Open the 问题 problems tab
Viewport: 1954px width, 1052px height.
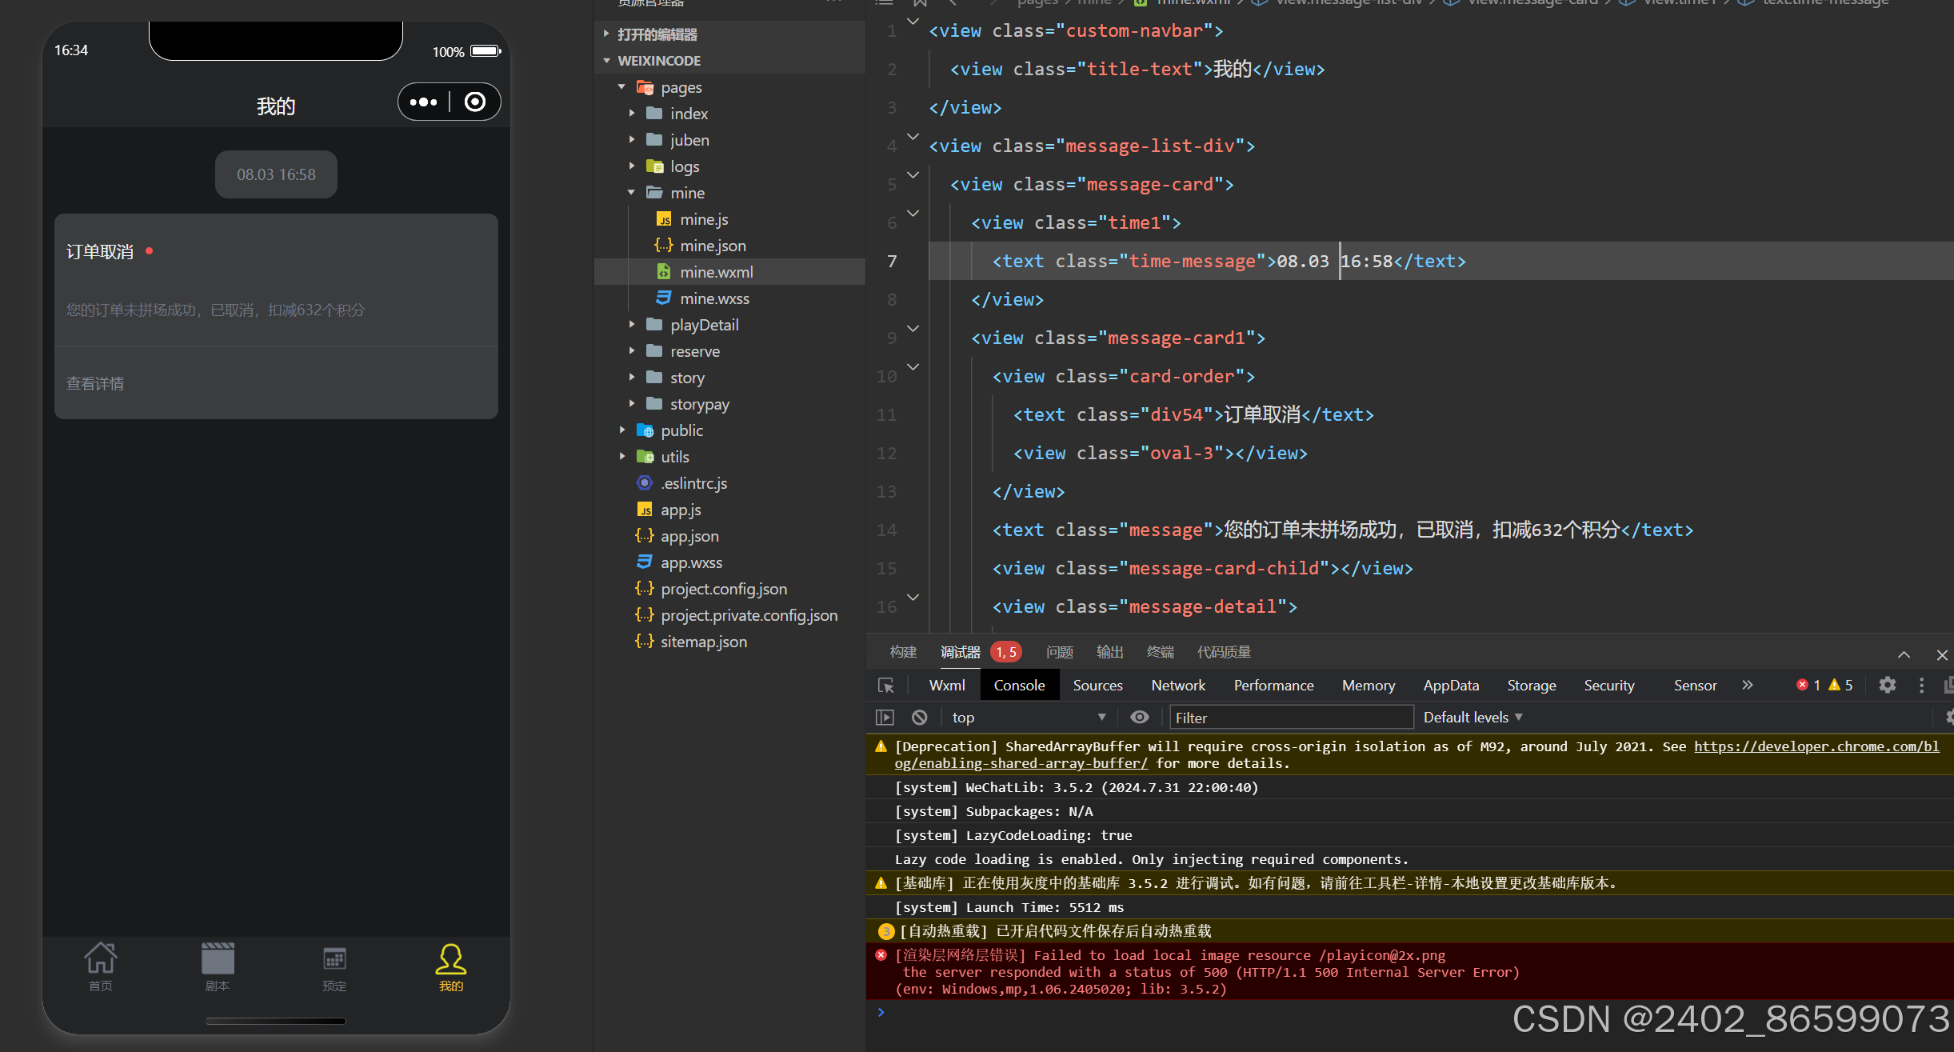coord(1059,652)
